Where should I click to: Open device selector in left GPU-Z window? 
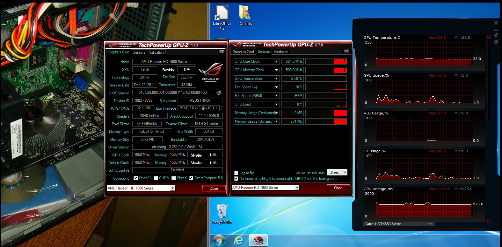[x=141, y=188]
